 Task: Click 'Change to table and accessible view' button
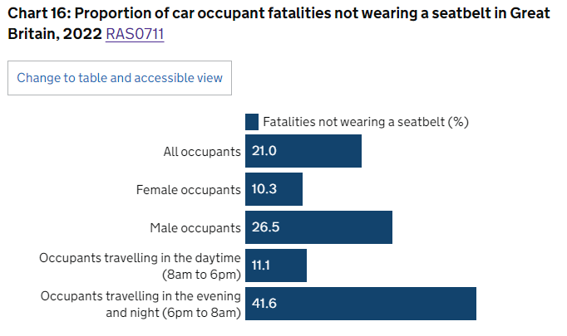pyautogui.click(x=120, y=78)
